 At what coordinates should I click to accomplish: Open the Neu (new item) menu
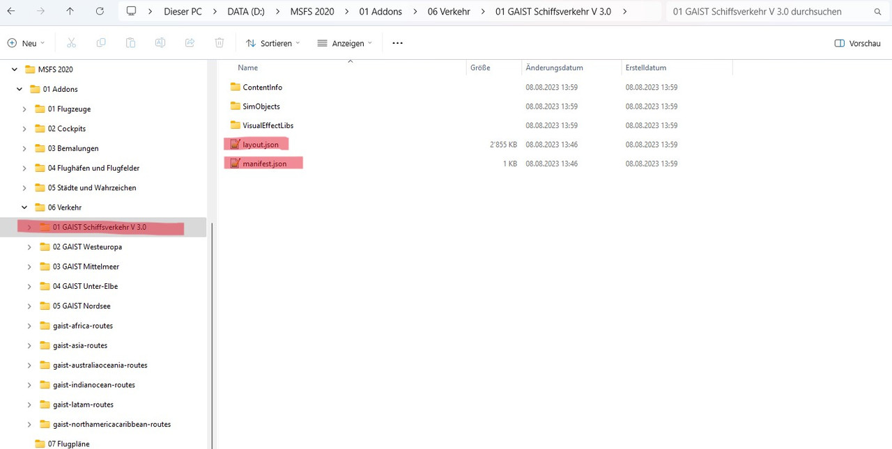[26, 43]
